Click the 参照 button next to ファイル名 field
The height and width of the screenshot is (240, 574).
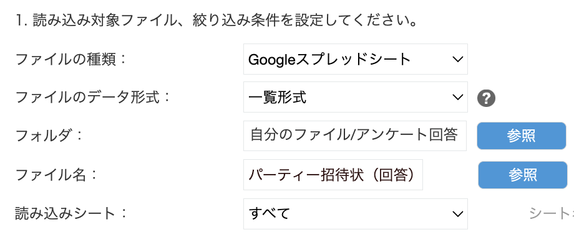click(523, 175)
